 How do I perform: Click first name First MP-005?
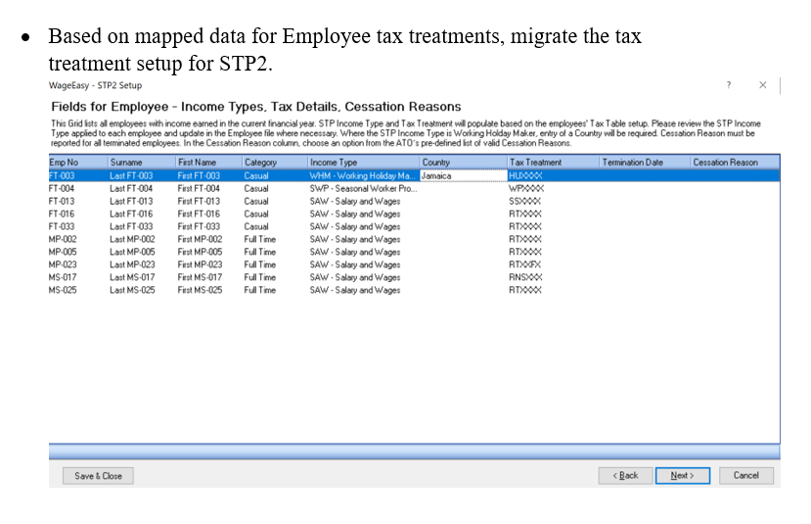[x=200, y=252]
